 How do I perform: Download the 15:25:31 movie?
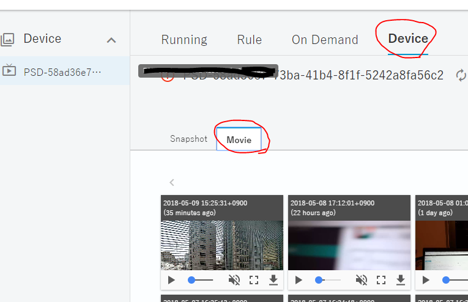pos(273,280)
